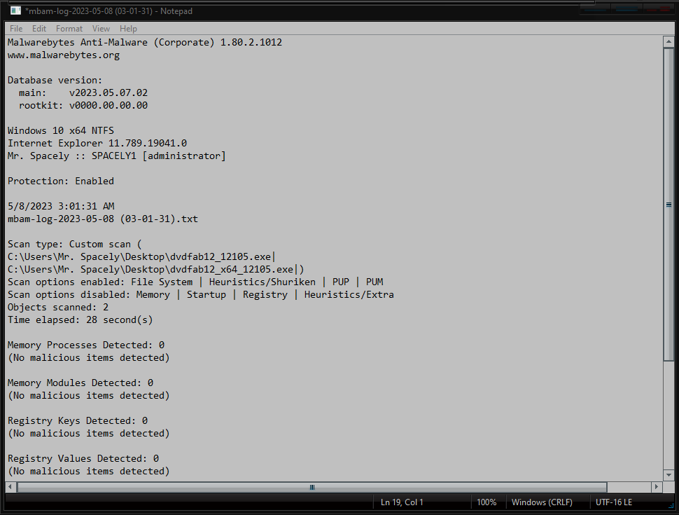Click the horizontal scrollbar right arrow

[657, 487]
